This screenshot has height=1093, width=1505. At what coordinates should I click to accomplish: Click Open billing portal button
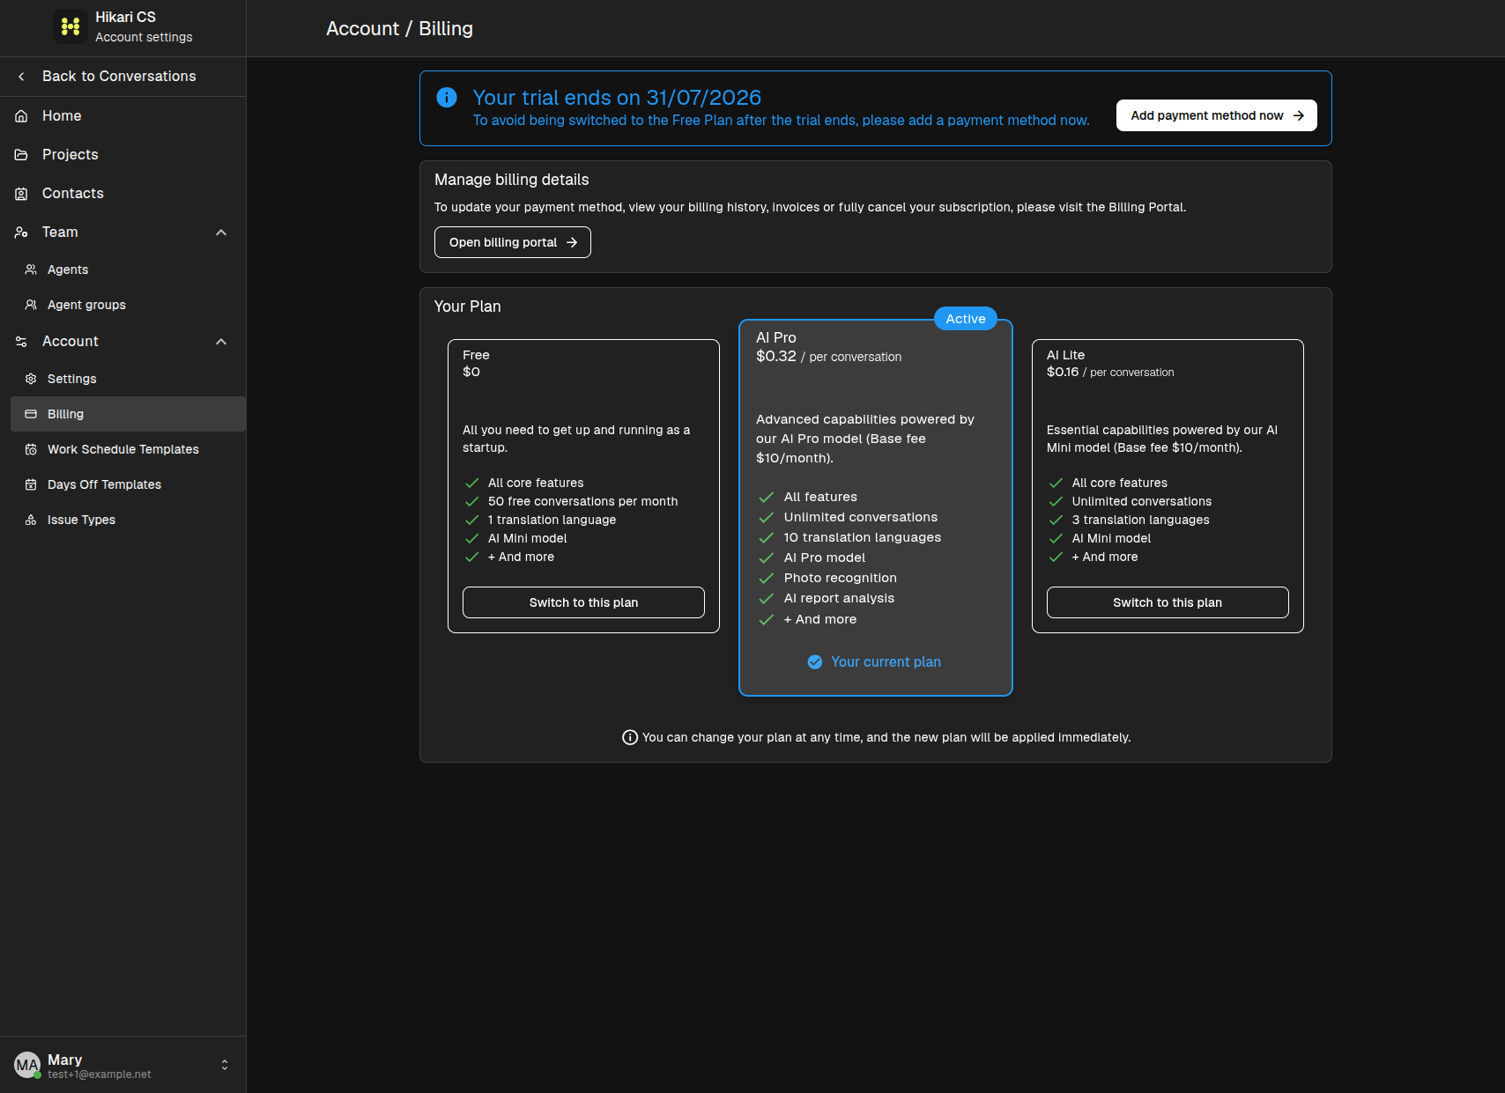[x=513, y=242]
